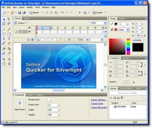Click the rainbow hue slider strip

pyautogui.click(x=128, y=46)
